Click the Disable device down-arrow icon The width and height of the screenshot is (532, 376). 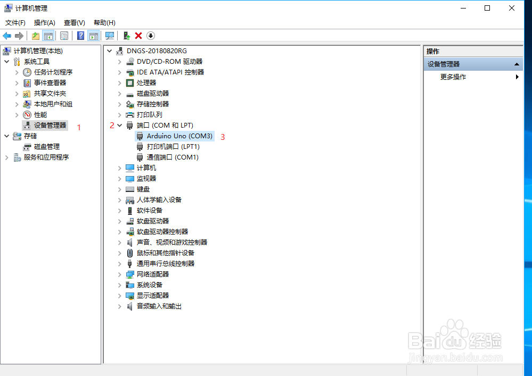coord(151,36)
